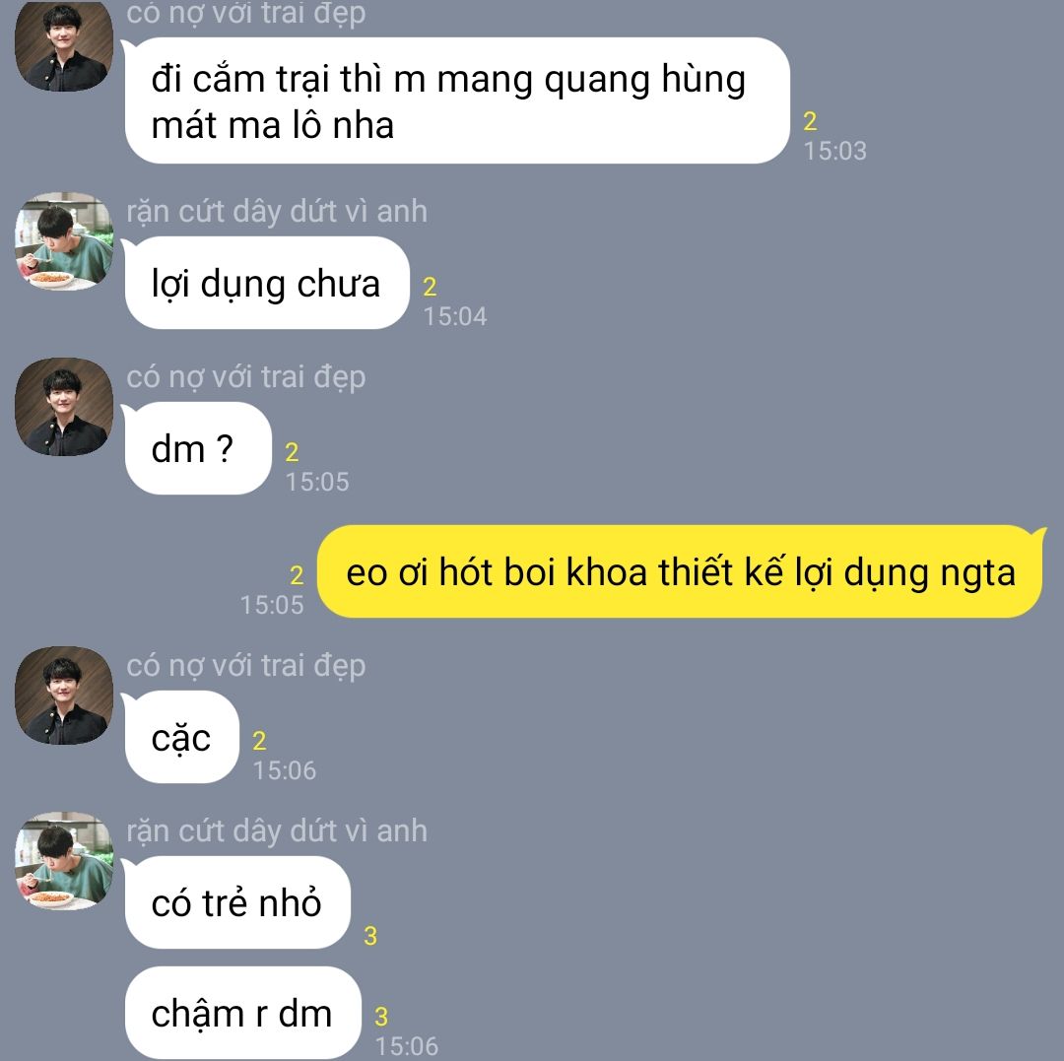Tap the "lợi dụng chưa" message bubble

[x=267, y=283]
